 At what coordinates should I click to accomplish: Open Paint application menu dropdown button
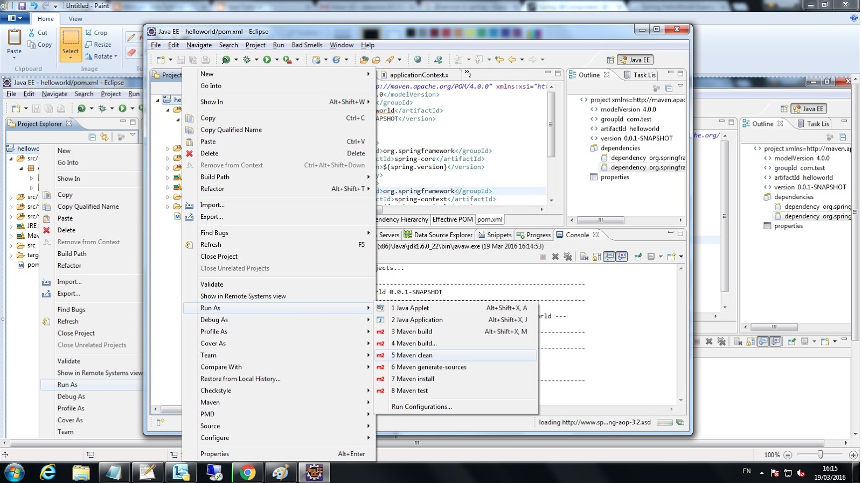tap(15, 18)
